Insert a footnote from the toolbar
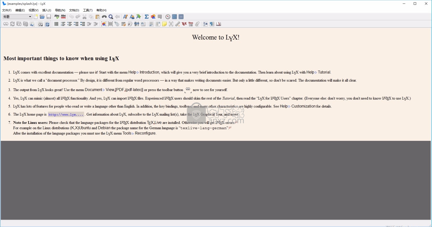Image resolution: width=432 pixels, height=227 pixels. [x=151, y=24]
